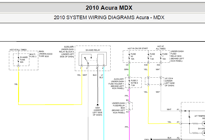The image size is (205, 140).
Task: Click "WHT" label under relay terminal 2
Action: click(85, 75)
